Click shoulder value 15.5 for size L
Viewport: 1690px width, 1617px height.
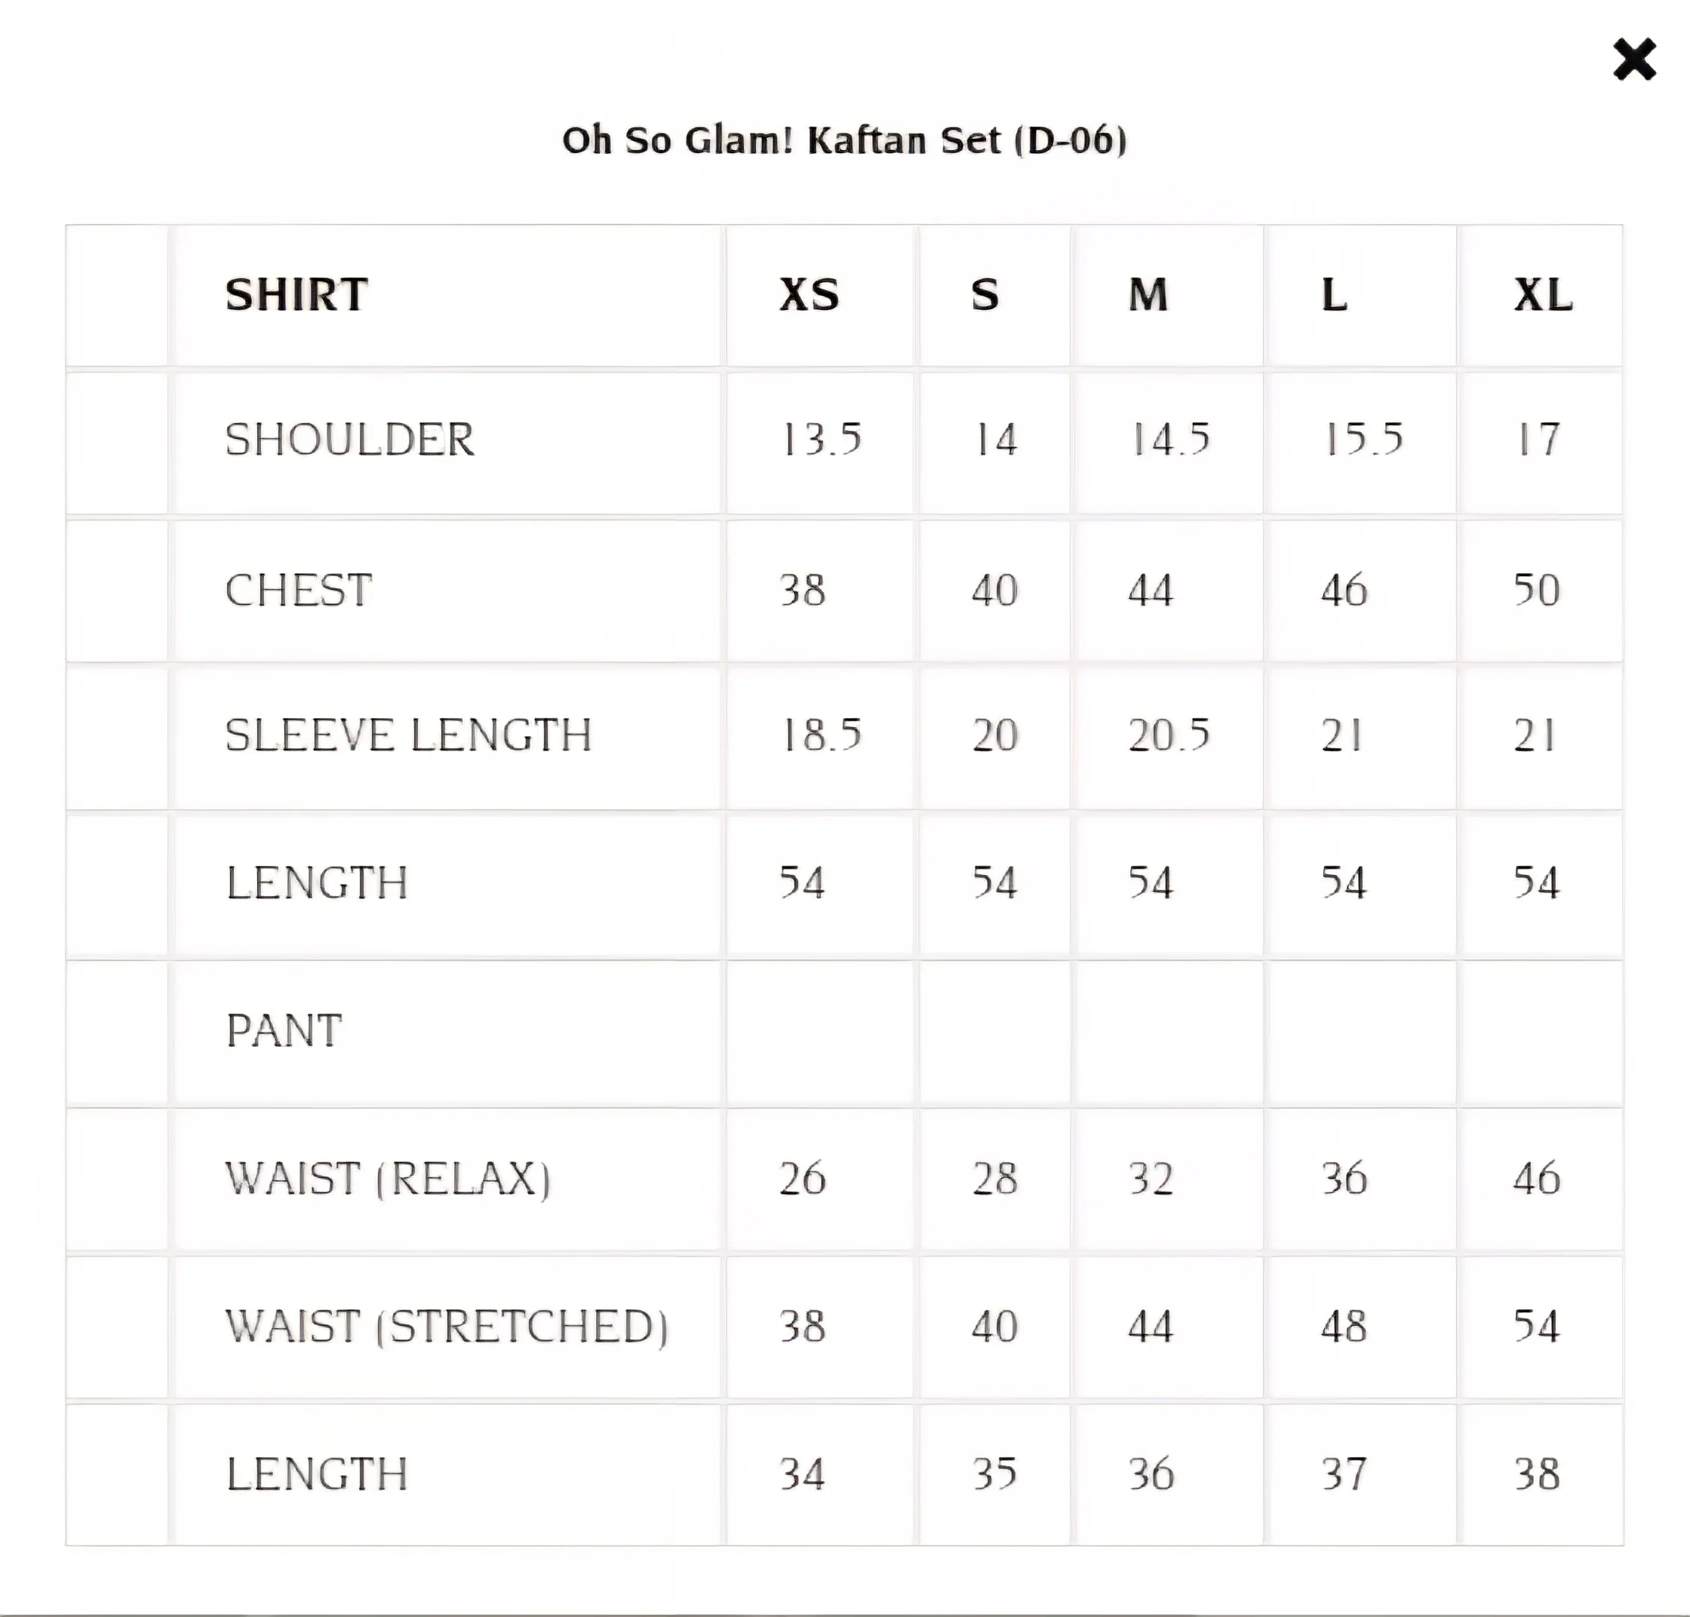click(1363, 440)
